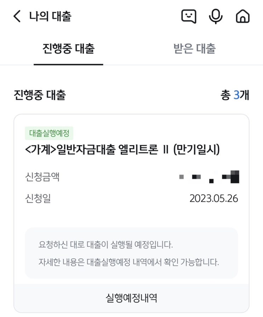
Task: Click the 신청금액 label
Action: tap(42, 177)
